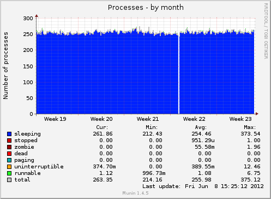271x199 pixels.
Task: Click the y-axis value 100
Action: (x=28, y=82)
